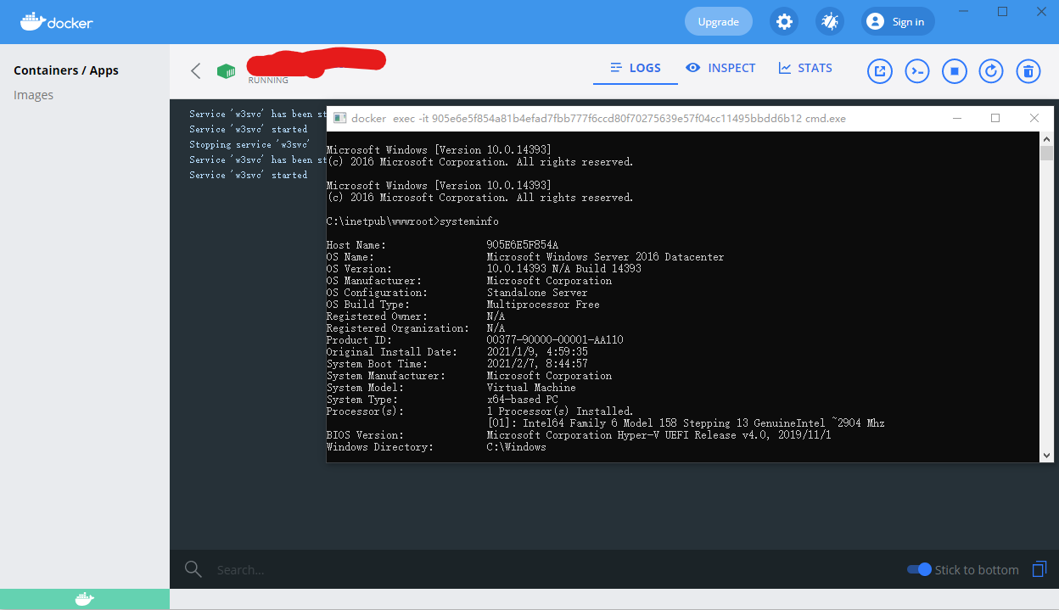Open Docker settings gear icon
The image size is (1059, 610).
[784, 21]
